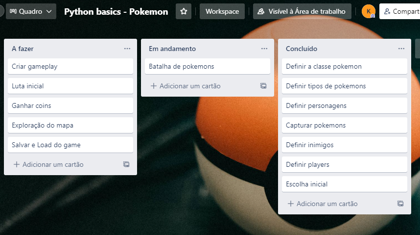
Task: Open the Ganhar coins card
Action: coord(70,105)
